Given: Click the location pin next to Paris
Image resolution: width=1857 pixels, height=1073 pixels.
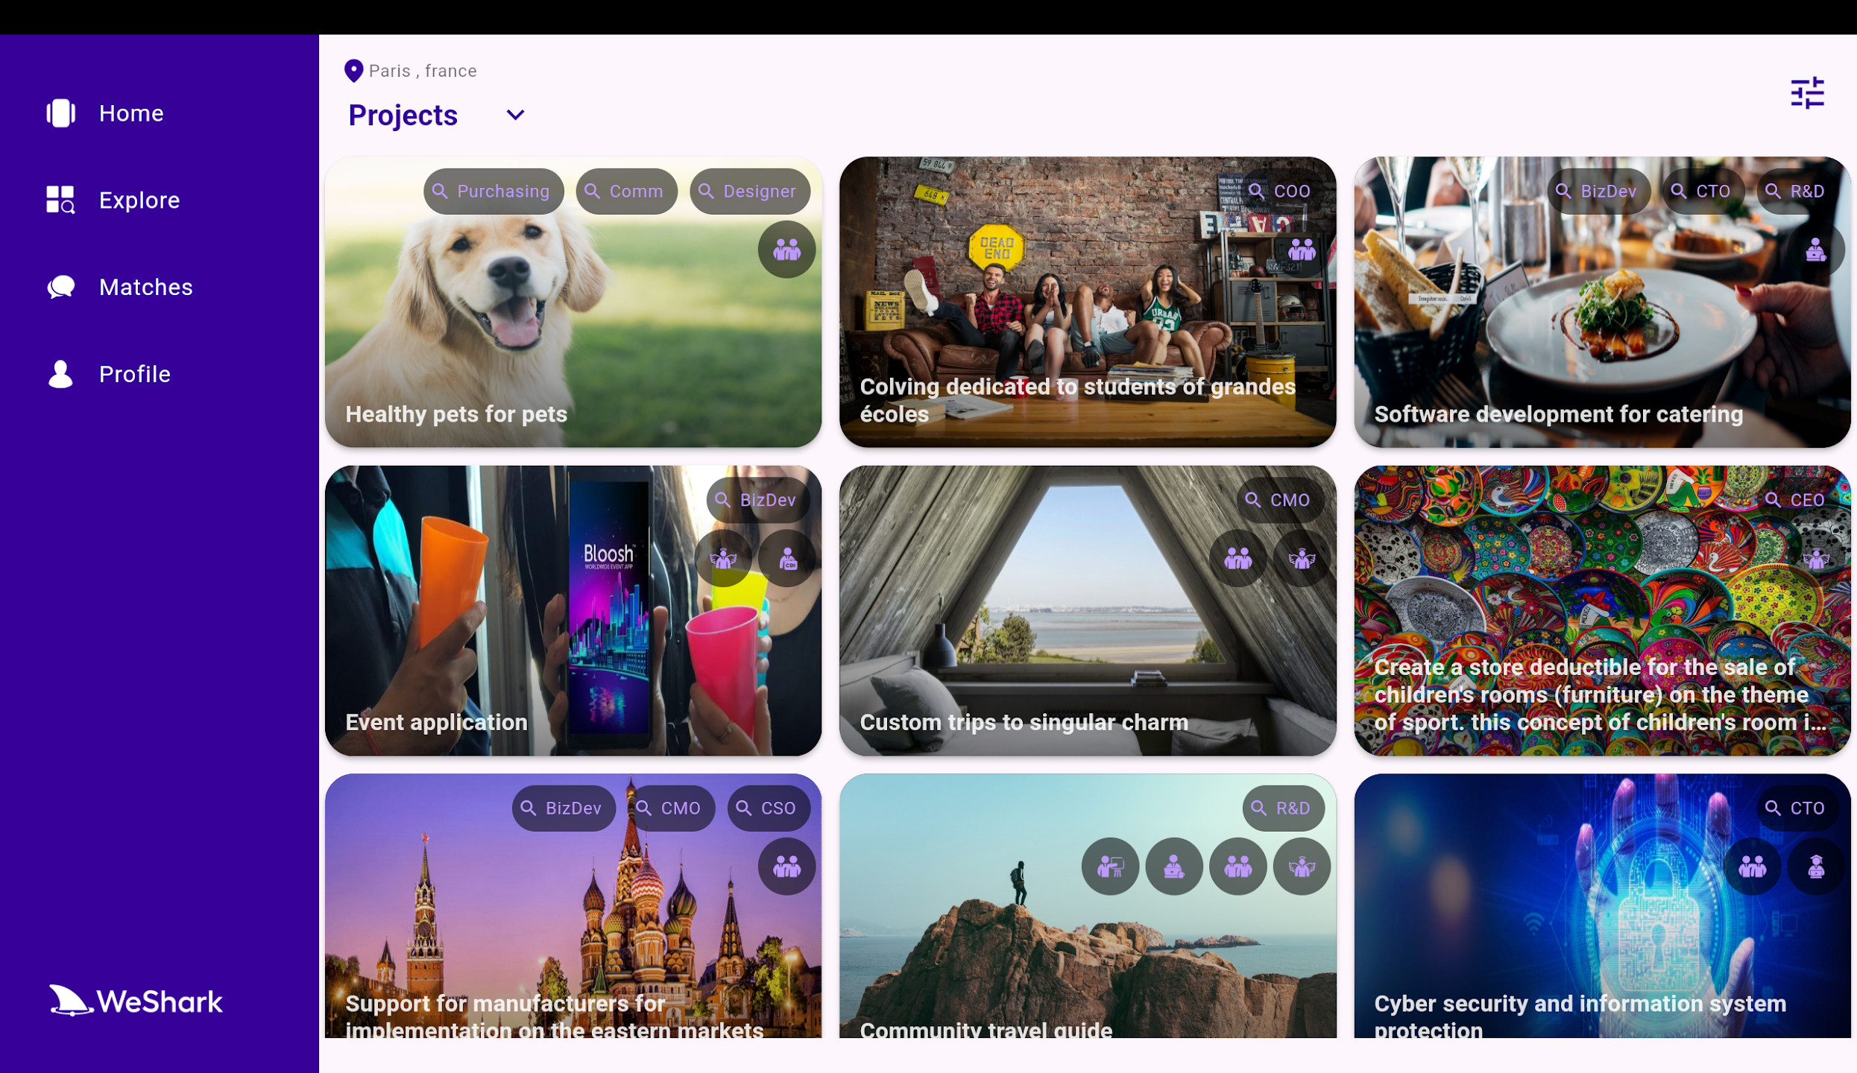Looking at the screenshot, I should 353,71.
